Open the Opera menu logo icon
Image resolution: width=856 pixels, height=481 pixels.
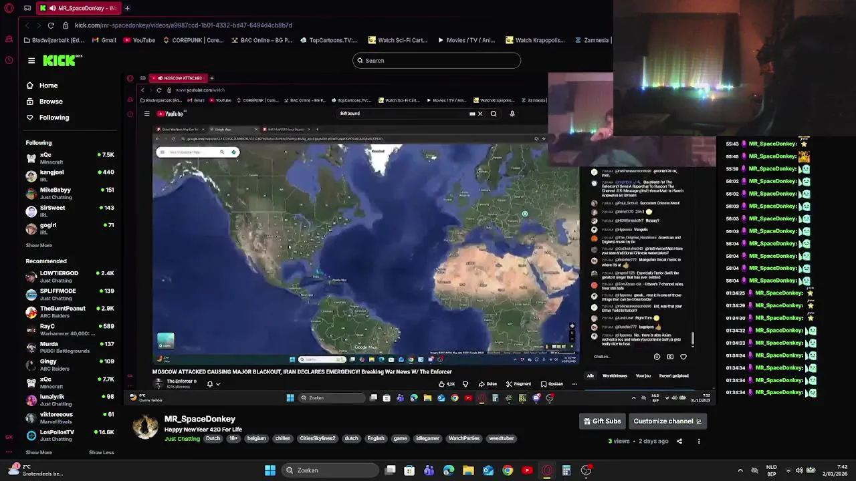click(x=9, y=8)
